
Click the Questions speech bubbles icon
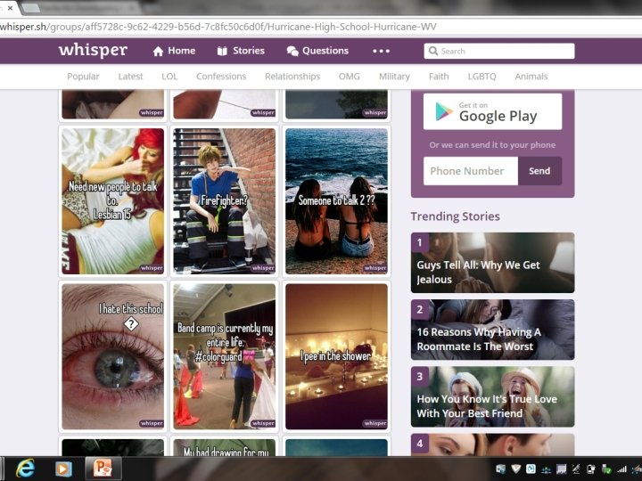point(292,51)
